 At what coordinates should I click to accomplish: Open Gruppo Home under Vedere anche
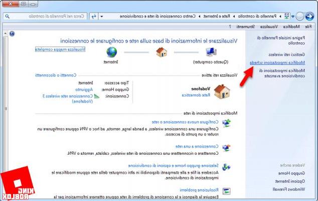click(291, 173)
